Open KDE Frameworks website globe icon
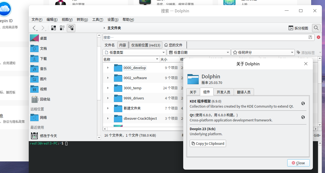Viewport: 325px width, 173px height. [x=303, y=104]
